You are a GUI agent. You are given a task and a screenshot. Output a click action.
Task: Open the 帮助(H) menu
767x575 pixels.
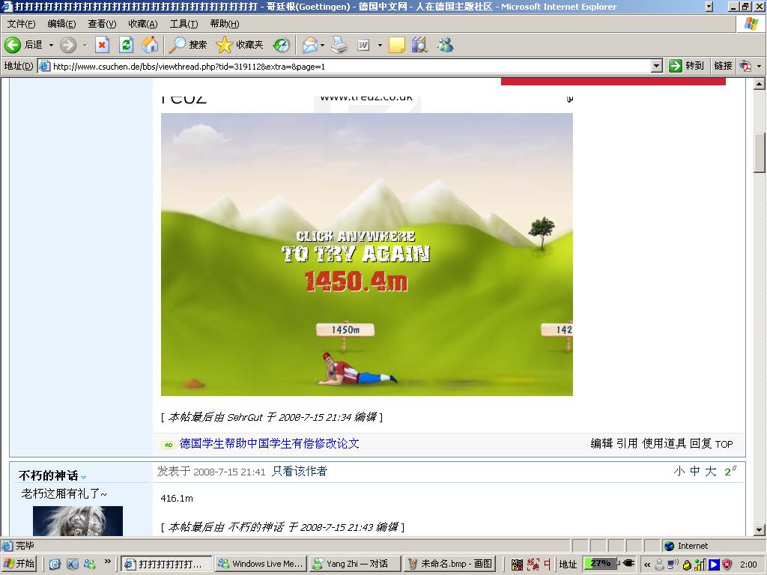pos(225,24)
